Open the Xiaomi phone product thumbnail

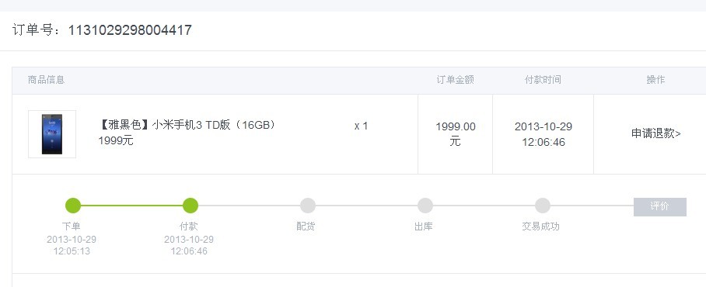pyautogui.click(x=52, y=134)
